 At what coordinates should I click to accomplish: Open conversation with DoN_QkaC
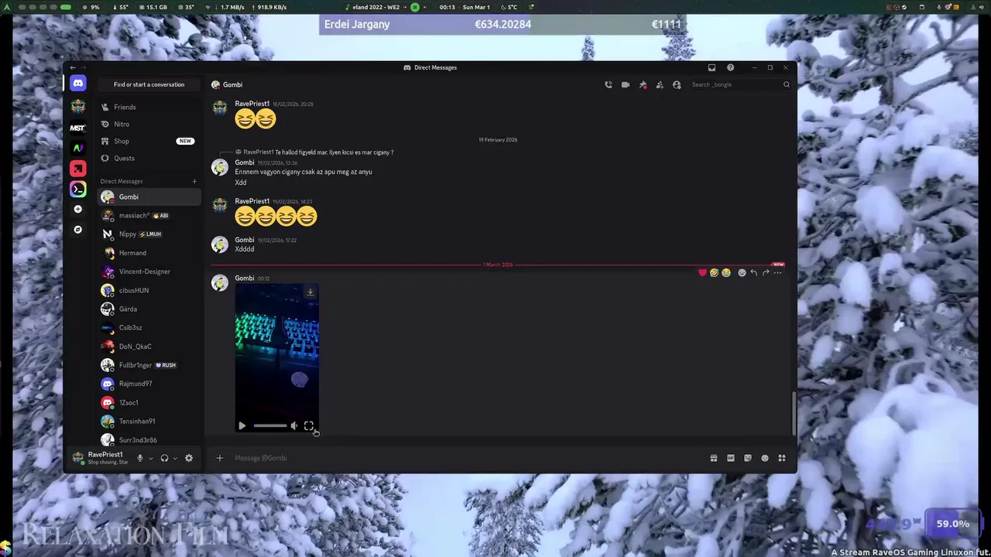[x=149, y=347]
